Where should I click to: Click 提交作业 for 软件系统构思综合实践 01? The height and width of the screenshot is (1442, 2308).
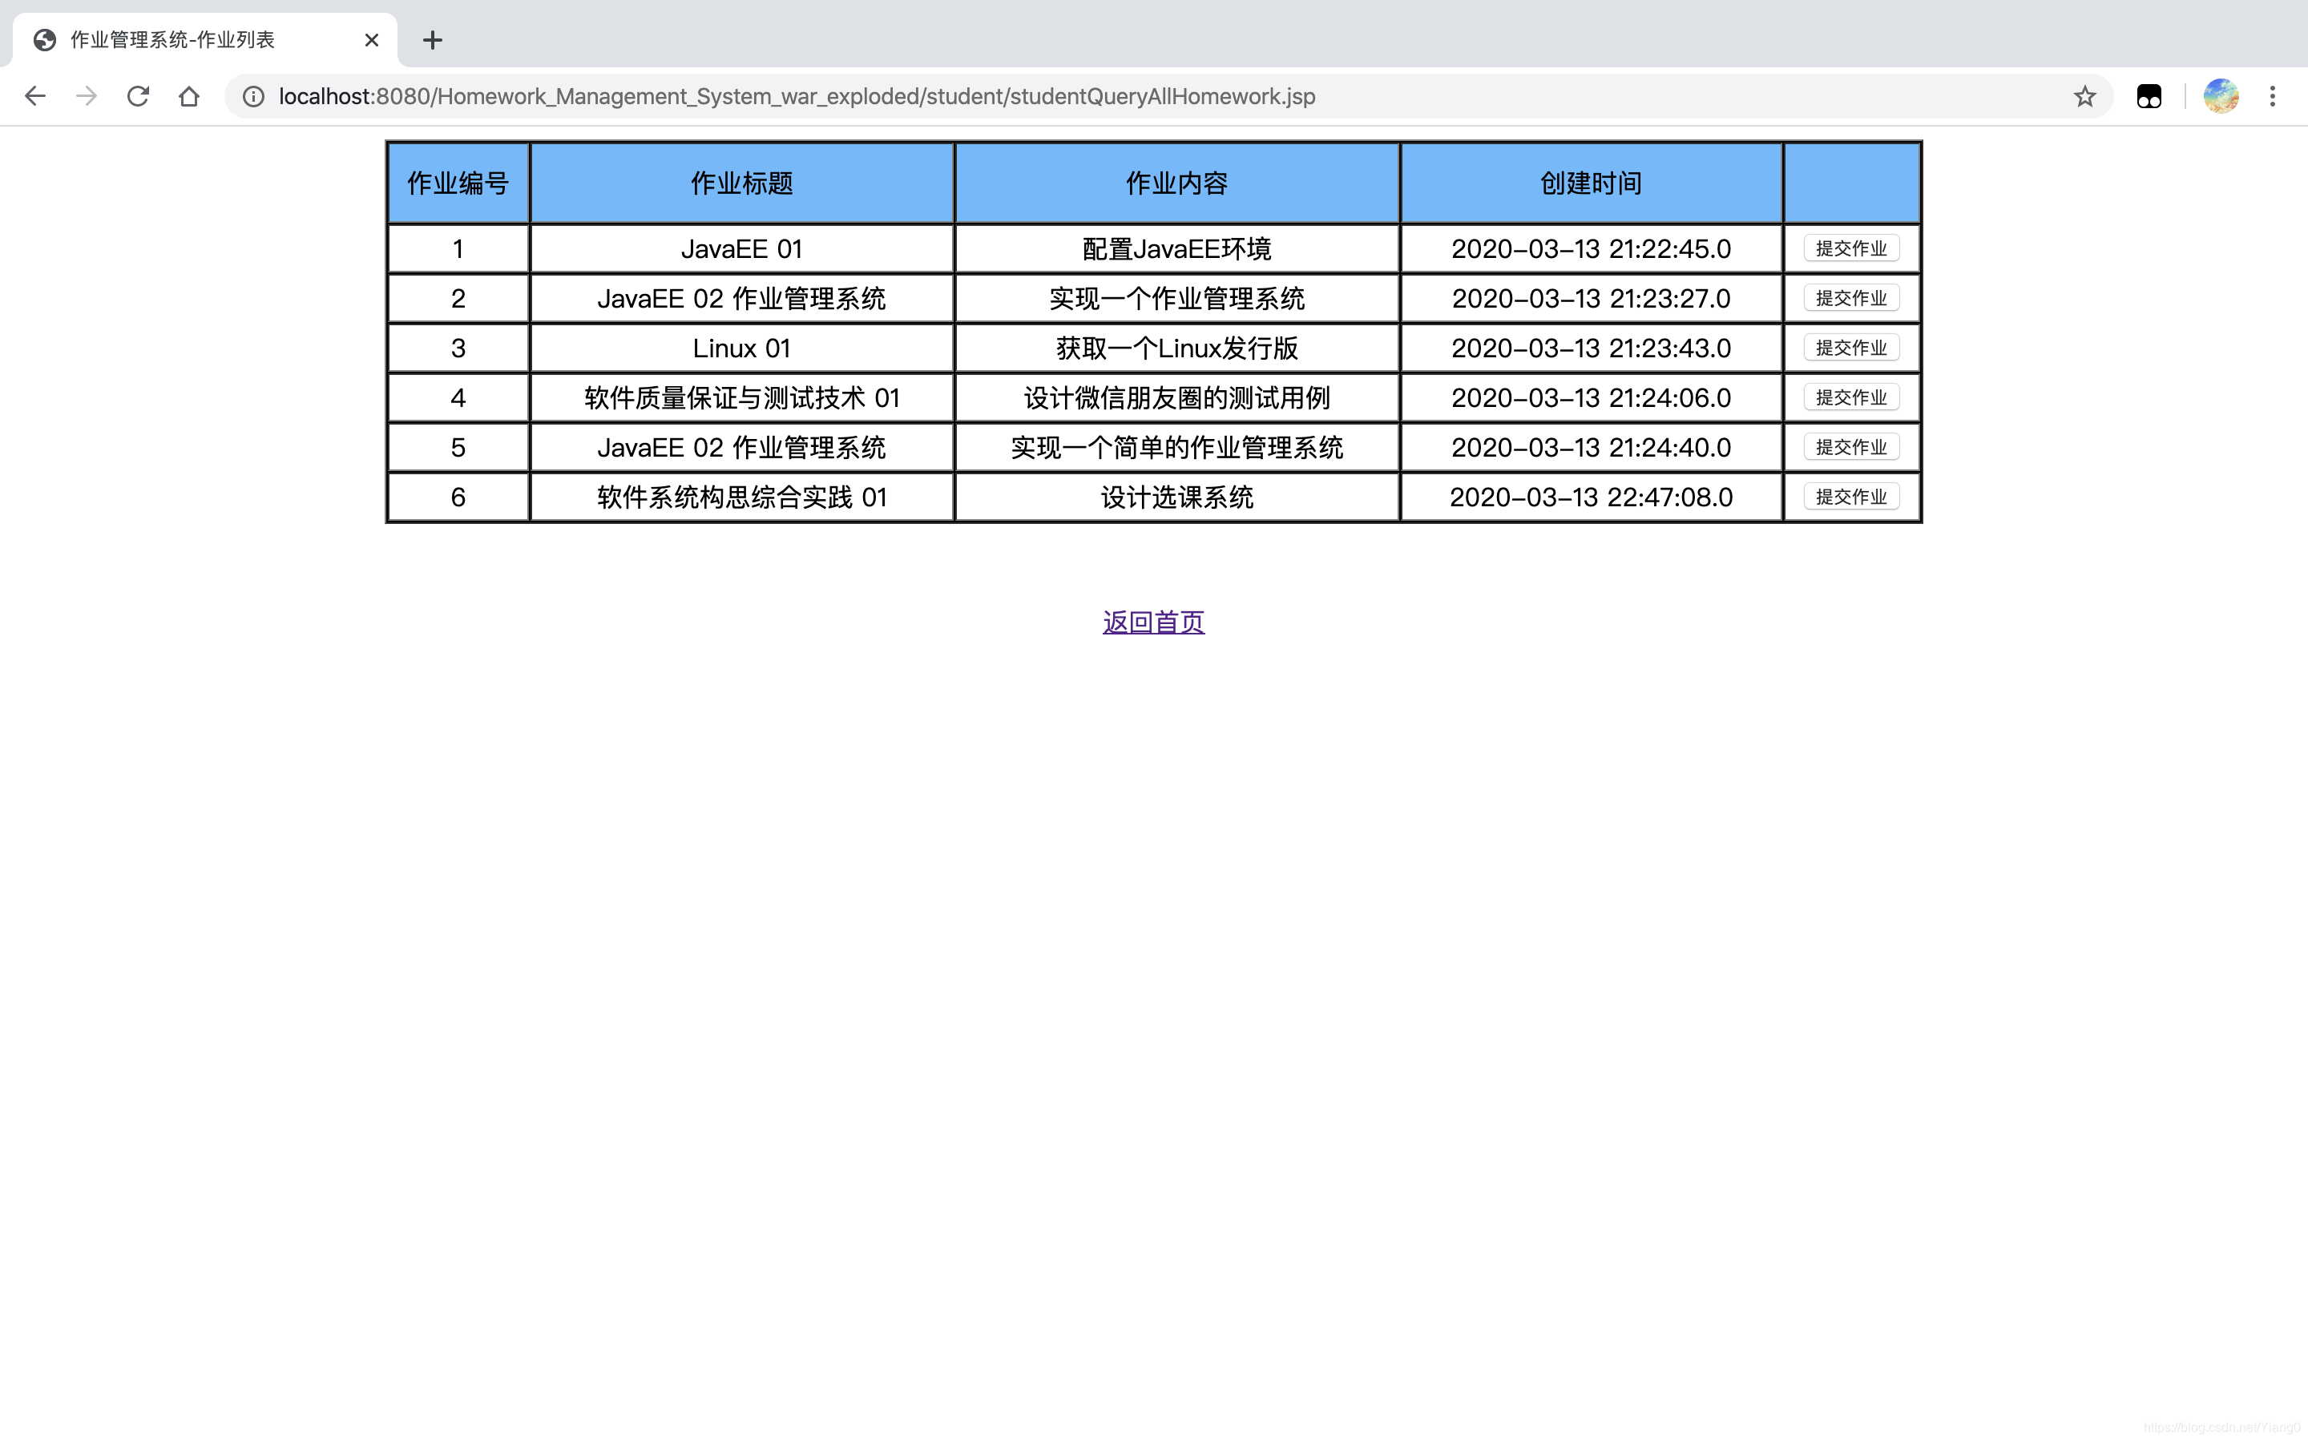pos(1851,497)
